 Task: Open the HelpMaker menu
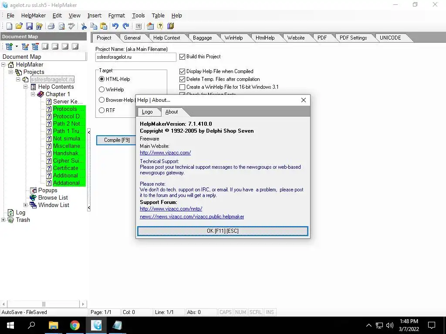pyautogui.click(x=33, y=16)
